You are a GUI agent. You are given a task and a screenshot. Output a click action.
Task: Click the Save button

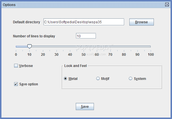coord(85,106)
